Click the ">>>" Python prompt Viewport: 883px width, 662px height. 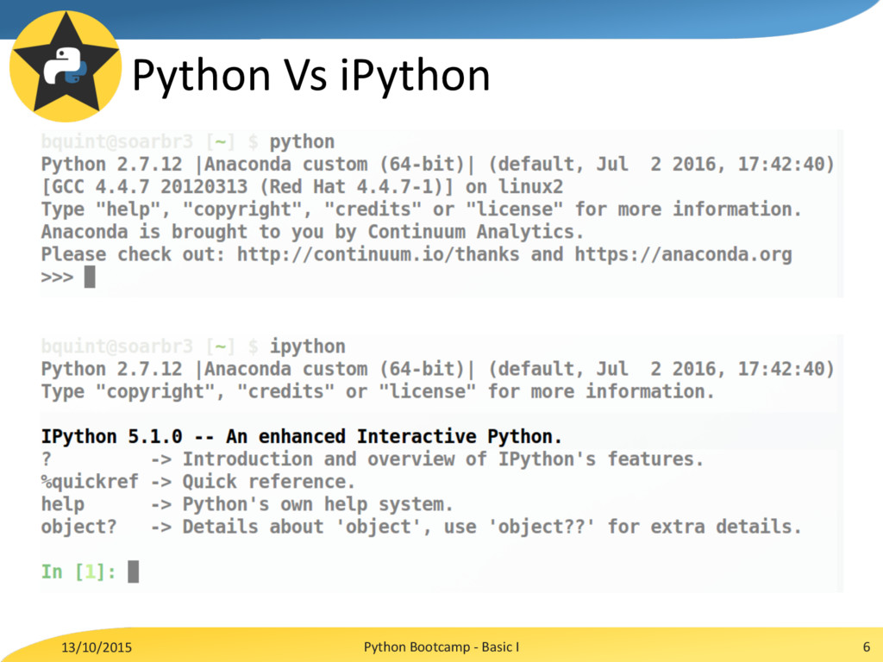click(57, 278)
